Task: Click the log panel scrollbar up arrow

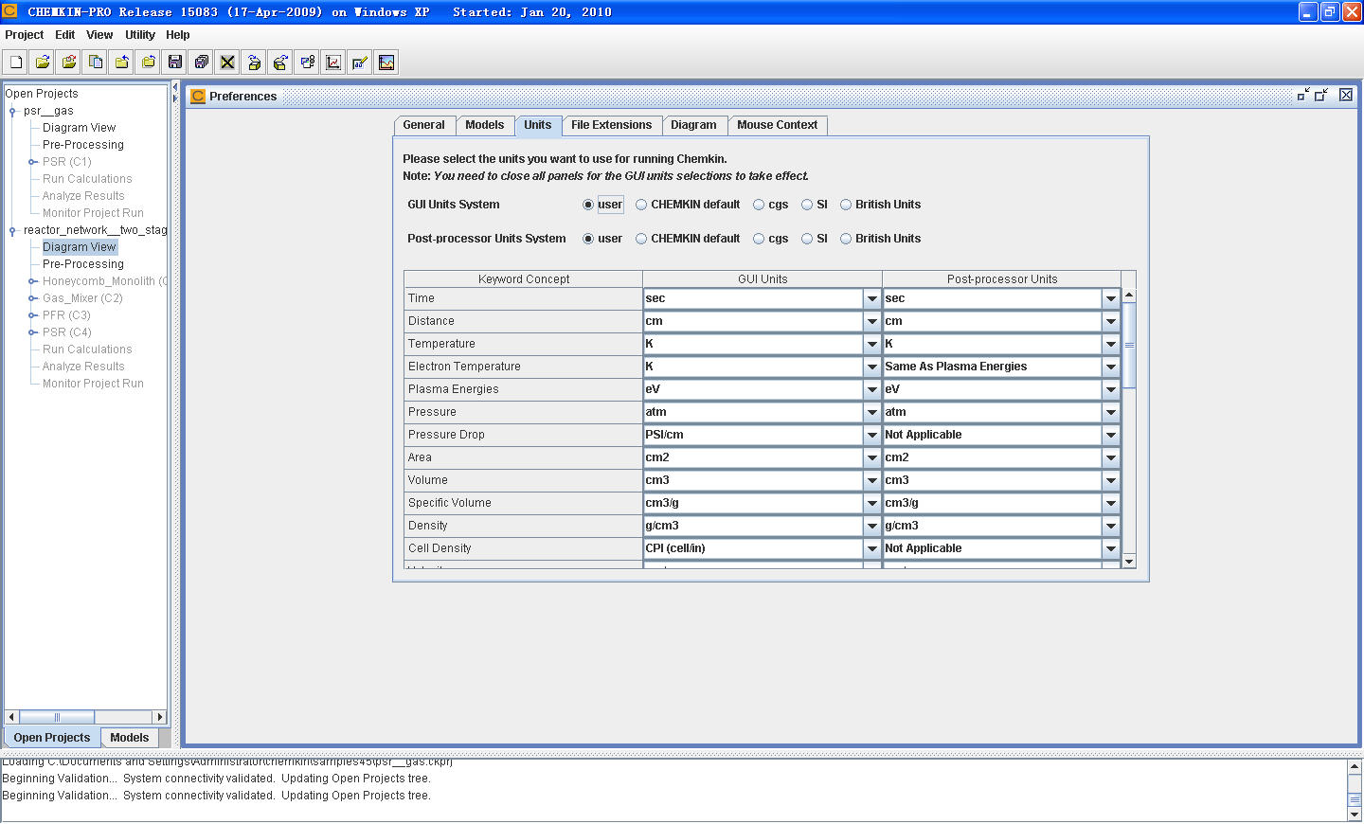Action: pyautogui.click(x=1355, y=767)
